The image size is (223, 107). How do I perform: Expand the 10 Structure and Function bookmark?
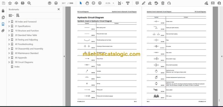9,31
